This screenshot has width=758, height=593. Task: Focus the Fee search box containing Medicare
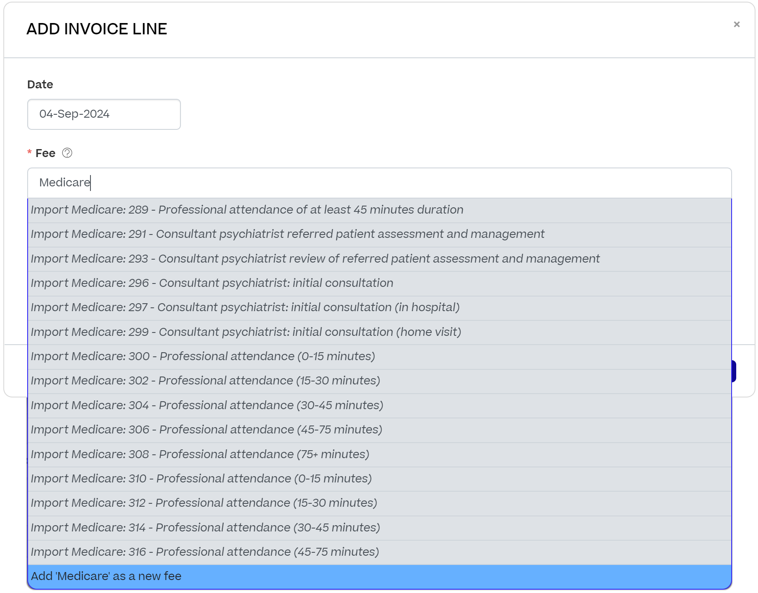pos(379,183)
